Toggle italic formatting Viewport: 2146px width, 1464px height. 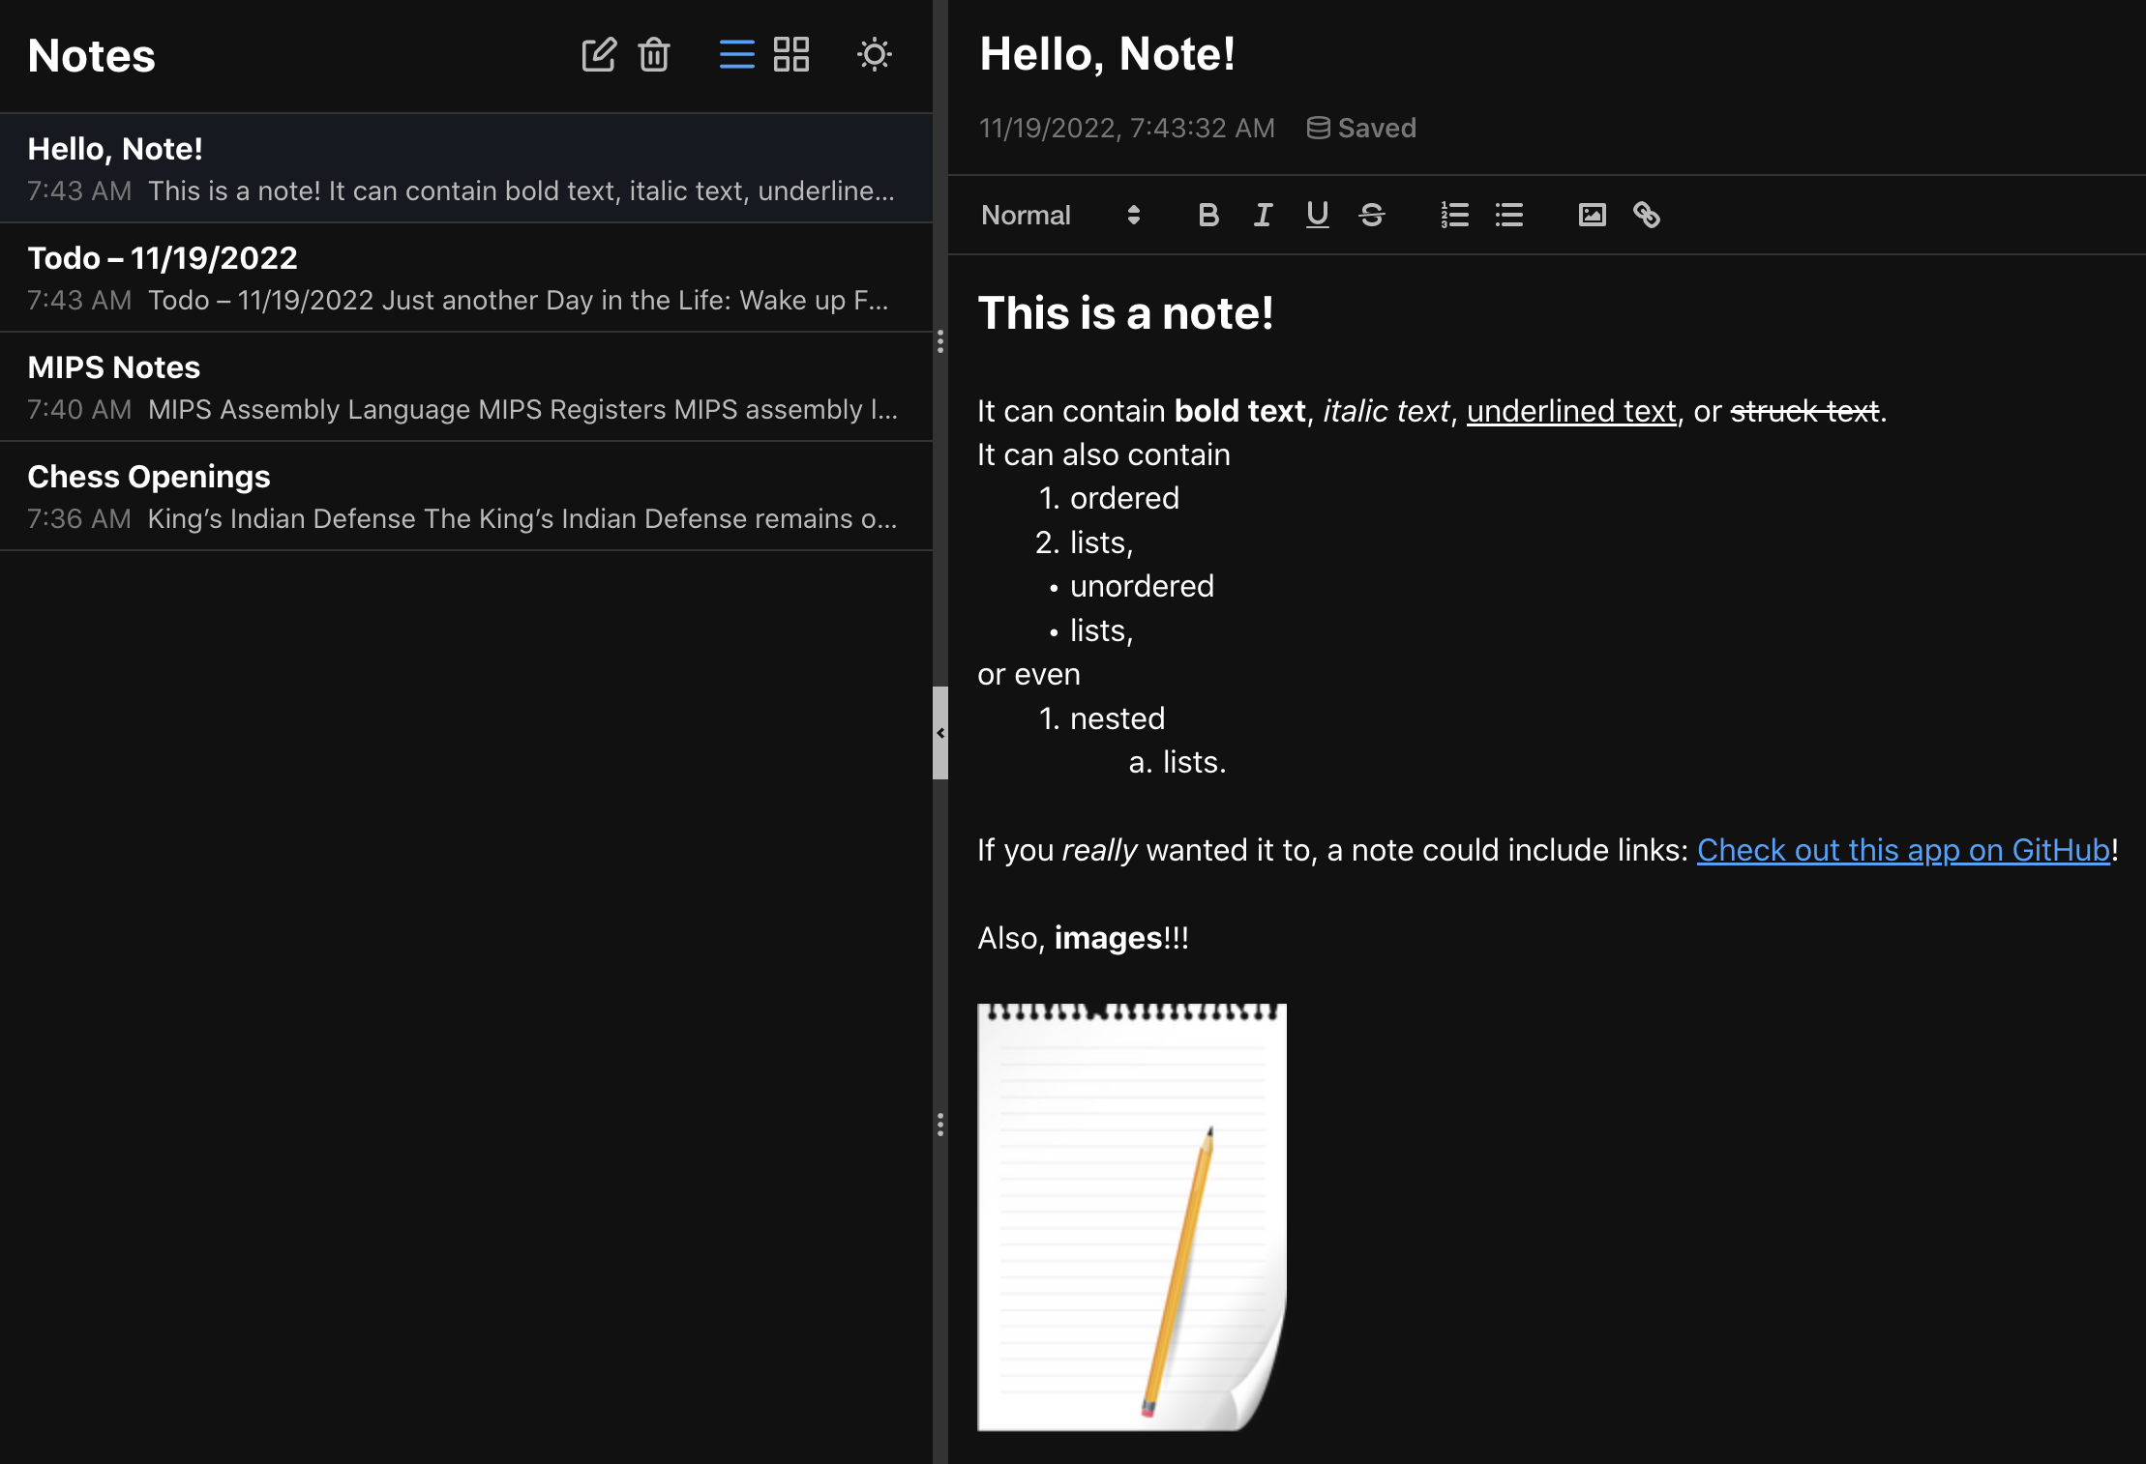[x=1263, y=215]
